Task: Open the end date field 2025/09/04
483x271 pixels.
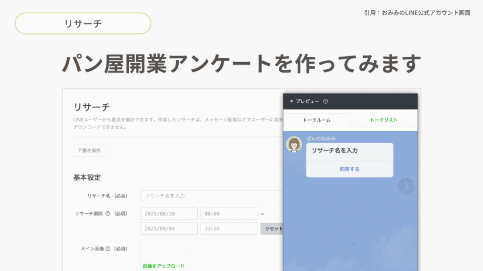Action: pos(169,229)
